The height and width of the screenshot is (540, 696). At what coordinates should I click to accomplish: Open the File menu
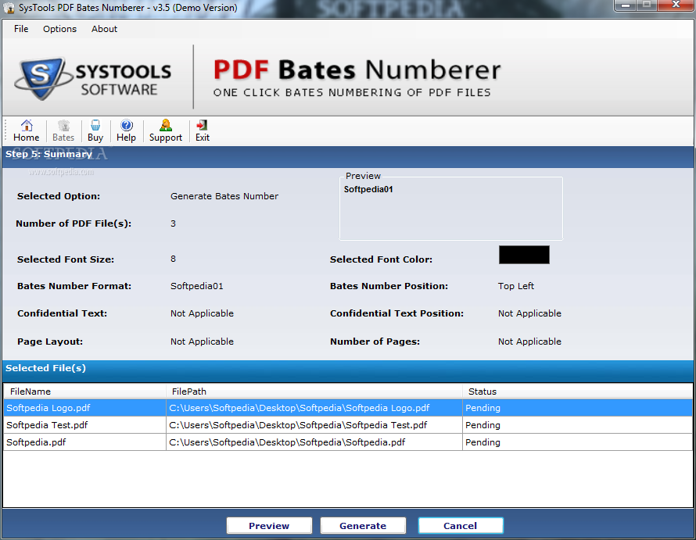coord(21,29)
